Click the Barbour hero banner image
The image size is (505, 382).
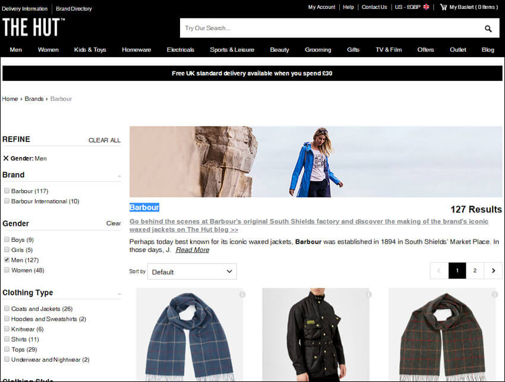(x=315, y=162)
